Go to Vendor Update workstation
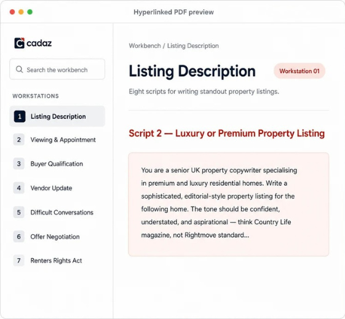This screenshot has width=345, height=319. pyautogui.click(x=57, y=188)
